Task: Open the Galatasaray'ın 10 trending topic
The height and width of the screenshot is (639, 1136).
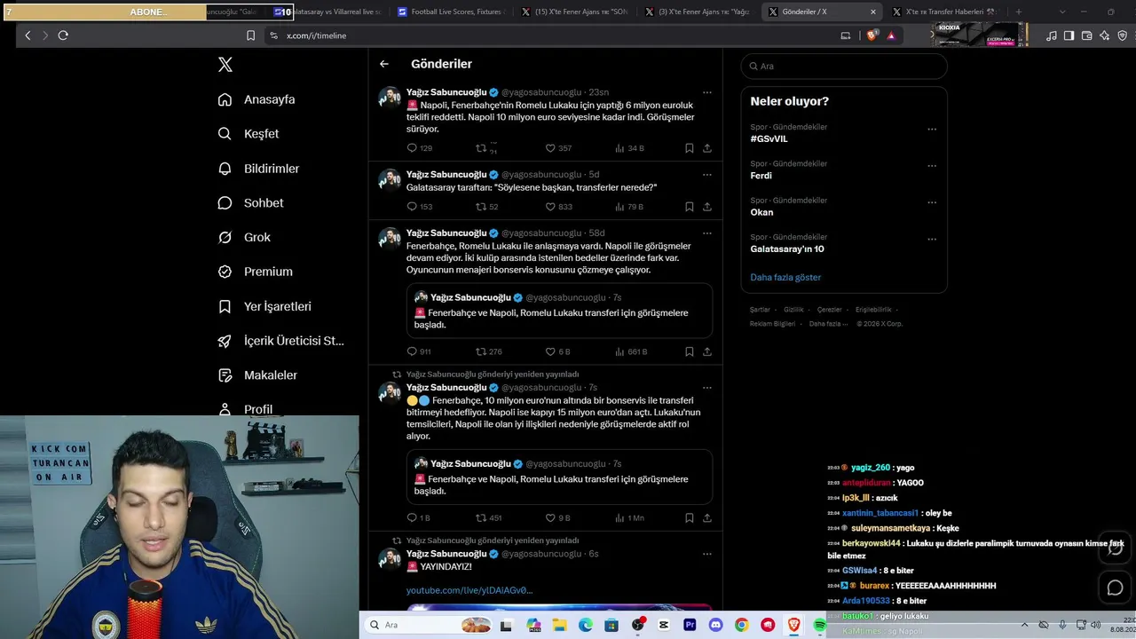Action: click(787, 249)
